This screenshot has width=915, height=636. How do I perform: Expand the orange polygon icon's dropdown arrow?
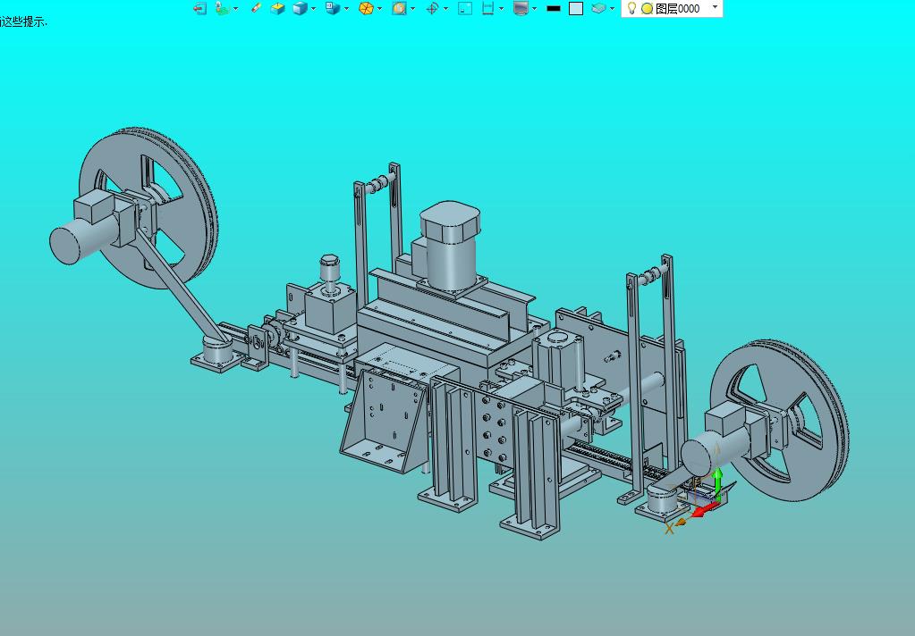380,9
